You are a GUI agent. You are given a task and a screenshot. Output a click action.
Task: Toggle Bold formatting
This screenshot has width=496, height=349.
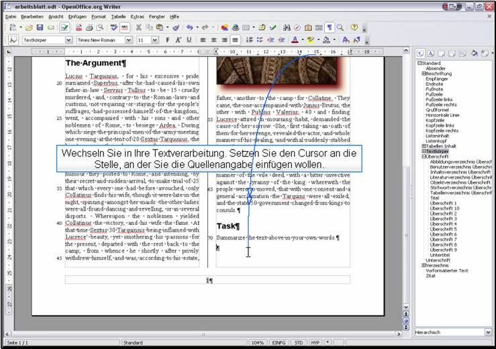tap(166, 40)
